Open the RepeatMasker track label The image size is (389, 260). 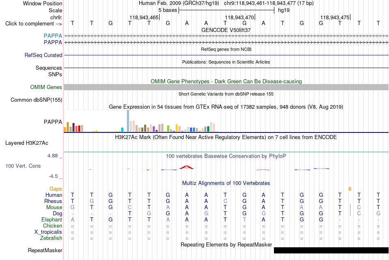pyautogui.click(x=45, y=251)
